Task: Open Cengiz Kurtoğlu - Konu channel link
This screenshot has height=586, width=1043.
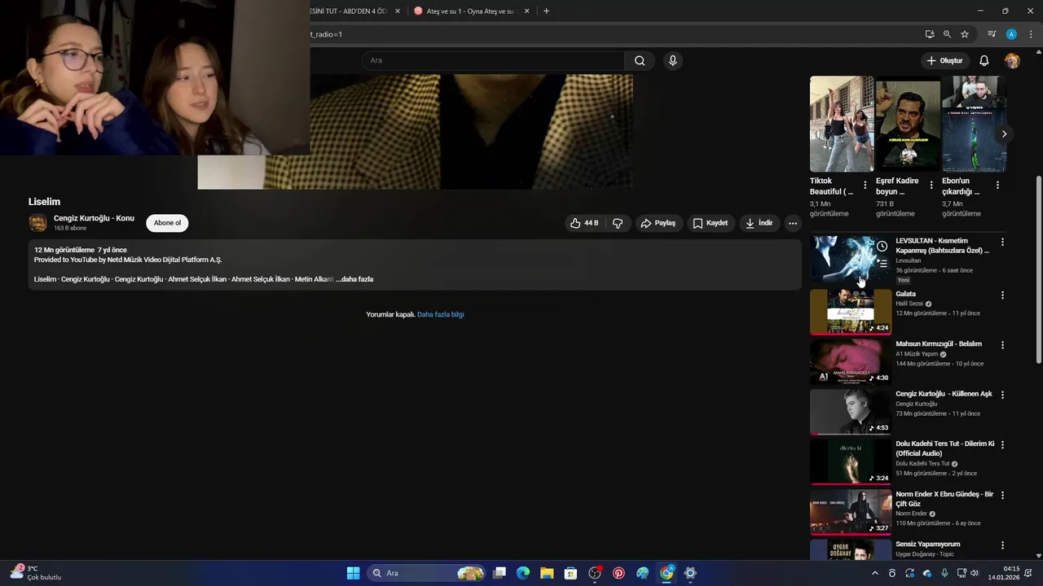Action: (94, 218)
